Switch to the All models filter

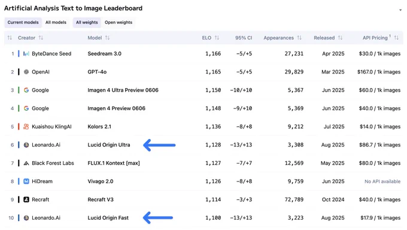(56, 22)
